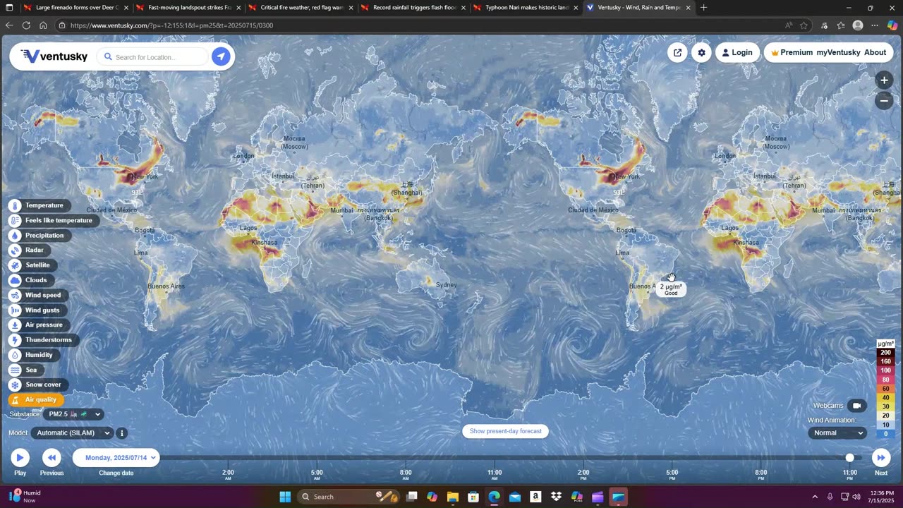The height and width of the screenshot is (508, 903).
Task: Change Wind Animation Normal dropdown
Action: click(837, 433)
